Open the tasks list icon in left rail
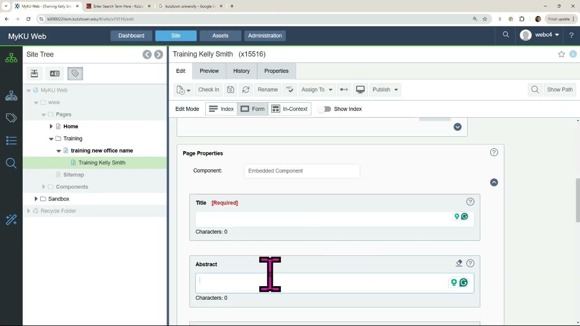Viewport: 580px width, 326px height. [11, 141]
